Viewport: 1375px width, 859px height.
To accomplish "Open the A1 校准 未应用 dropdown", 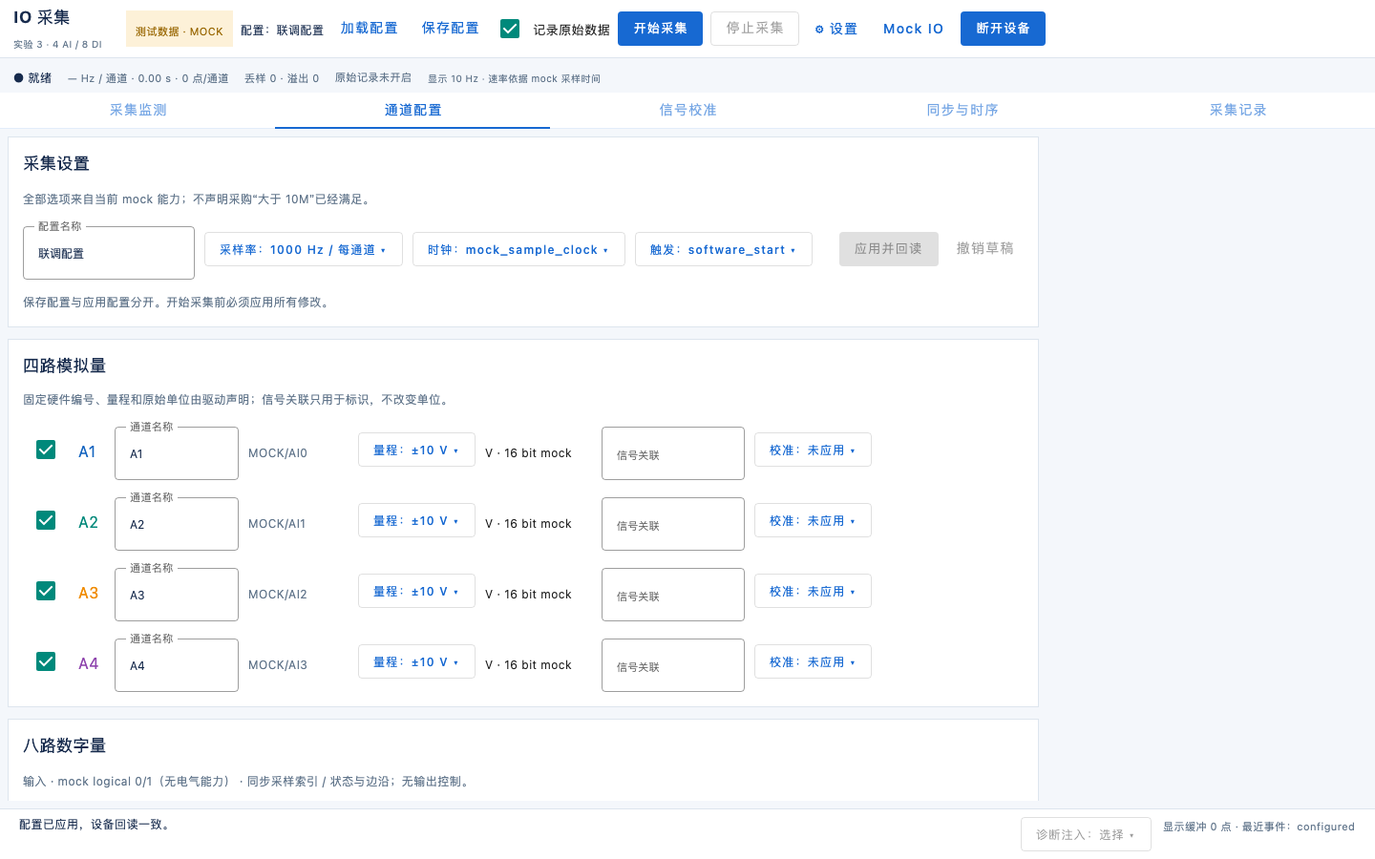I will pyautogui.click(x=813, y=450).
